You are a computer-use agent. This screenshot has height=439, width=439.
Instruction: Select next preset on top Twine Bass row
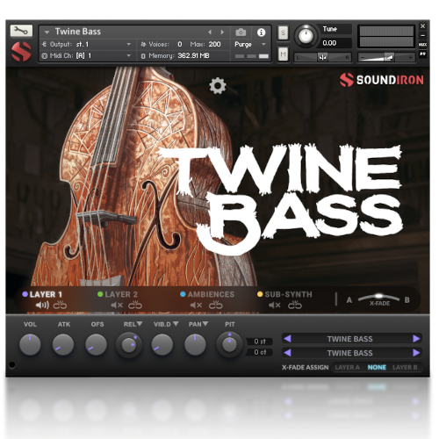[416, 339]
